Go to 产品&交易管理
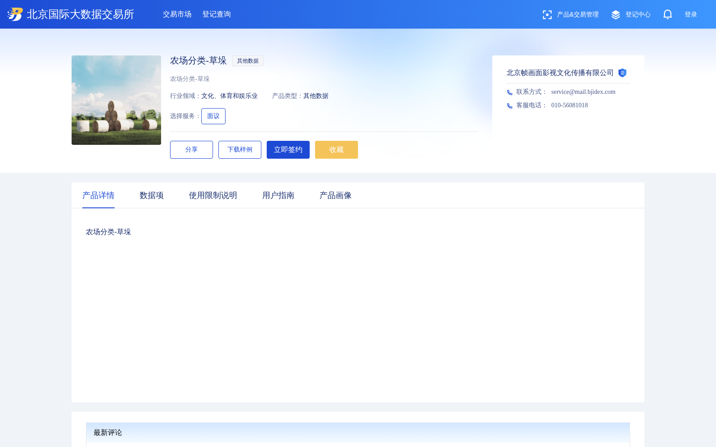This screenshot has height=447, width=716. pos(578,15)
